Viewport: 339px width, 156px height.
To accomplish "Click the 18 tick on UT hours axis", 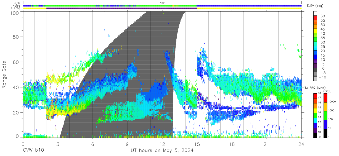I will 232,144.
